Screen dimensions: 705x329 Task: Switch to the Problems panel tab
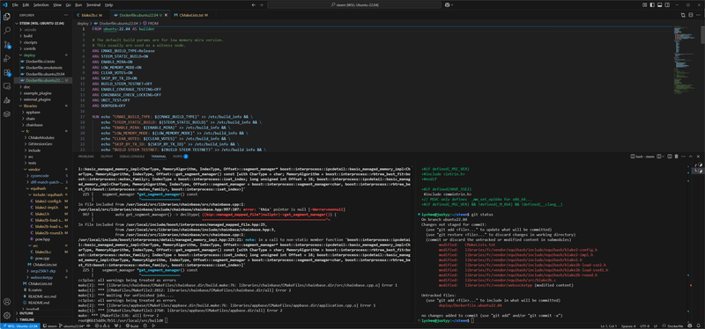(85, 157)
